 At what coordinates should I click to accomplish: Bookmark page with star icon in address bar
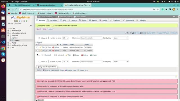tap(158, 9)
